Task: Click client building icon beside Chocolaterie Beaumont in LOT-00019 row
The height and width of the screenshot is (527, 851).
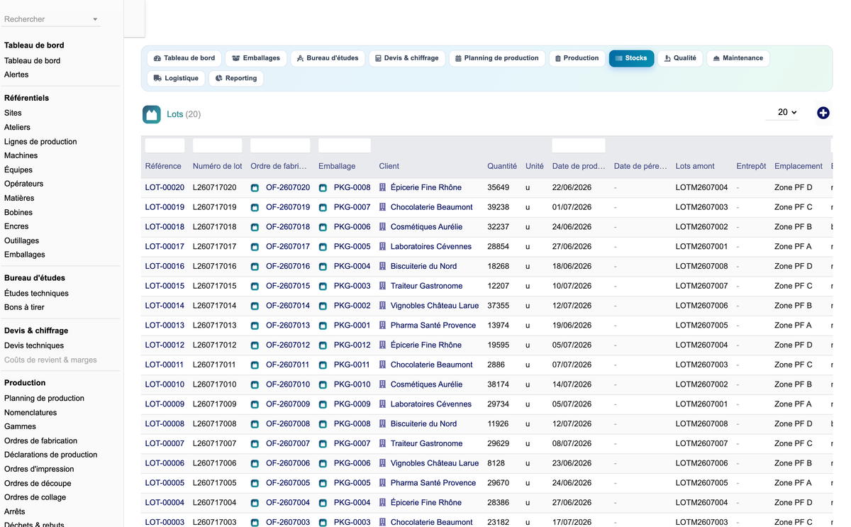Action: point(382,207)
